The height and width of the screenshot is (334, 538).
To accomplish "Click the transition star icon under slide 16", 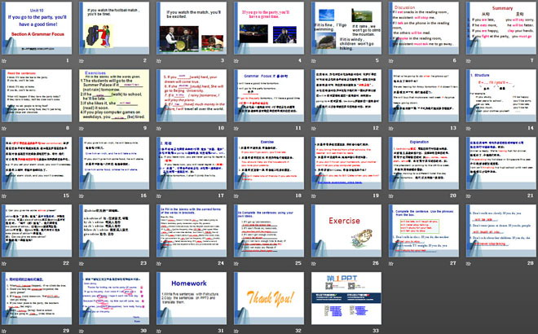I will coord(82,196).
